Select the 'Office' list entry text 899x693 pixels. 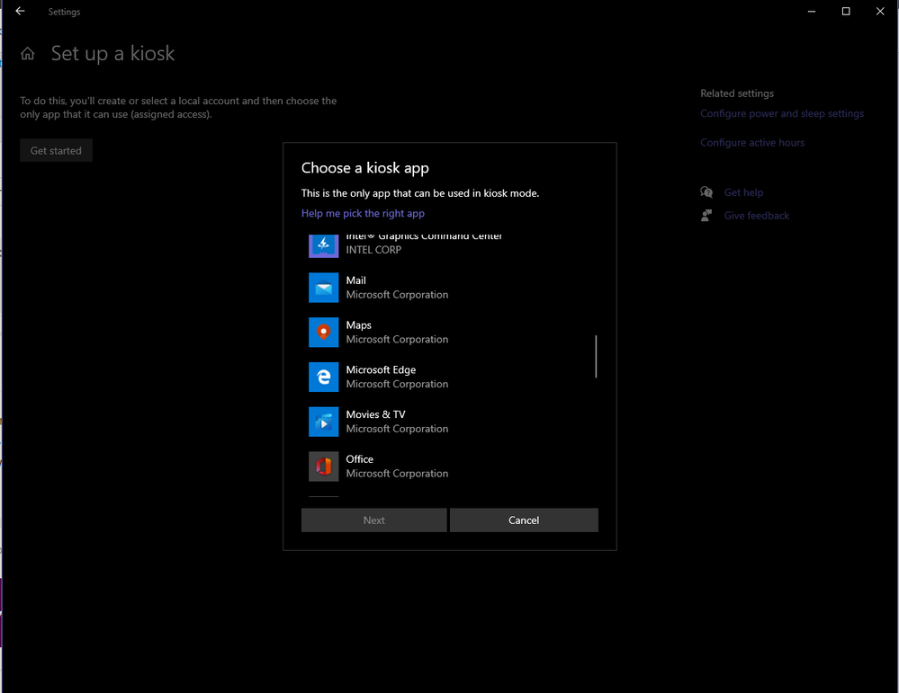359,458
